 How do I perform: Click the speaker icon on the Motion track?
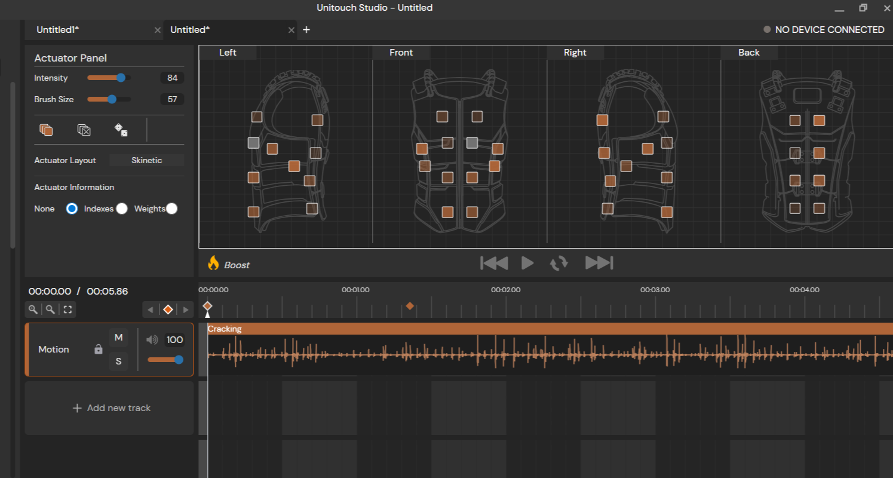152,340
